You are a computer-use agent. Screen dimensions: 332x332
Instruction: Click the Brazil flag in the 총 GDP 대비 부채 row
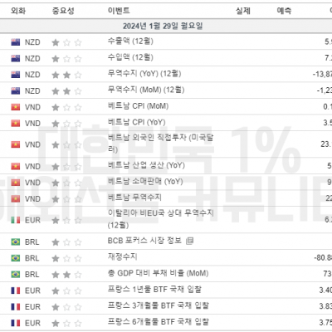16,274
